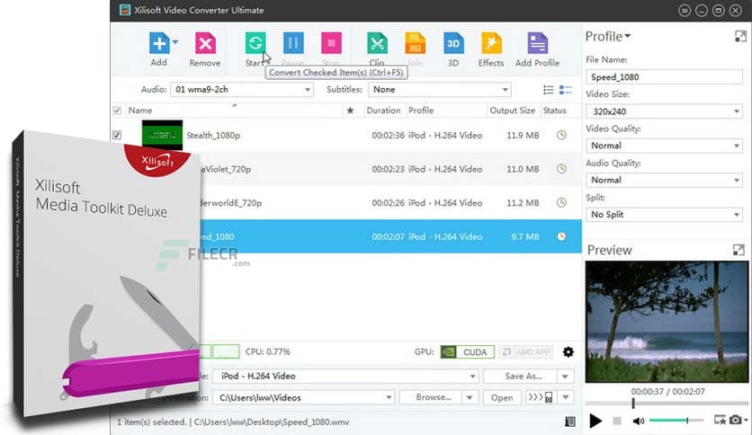
Task: Expand the Profile panel icon
Action: [740, 37]
